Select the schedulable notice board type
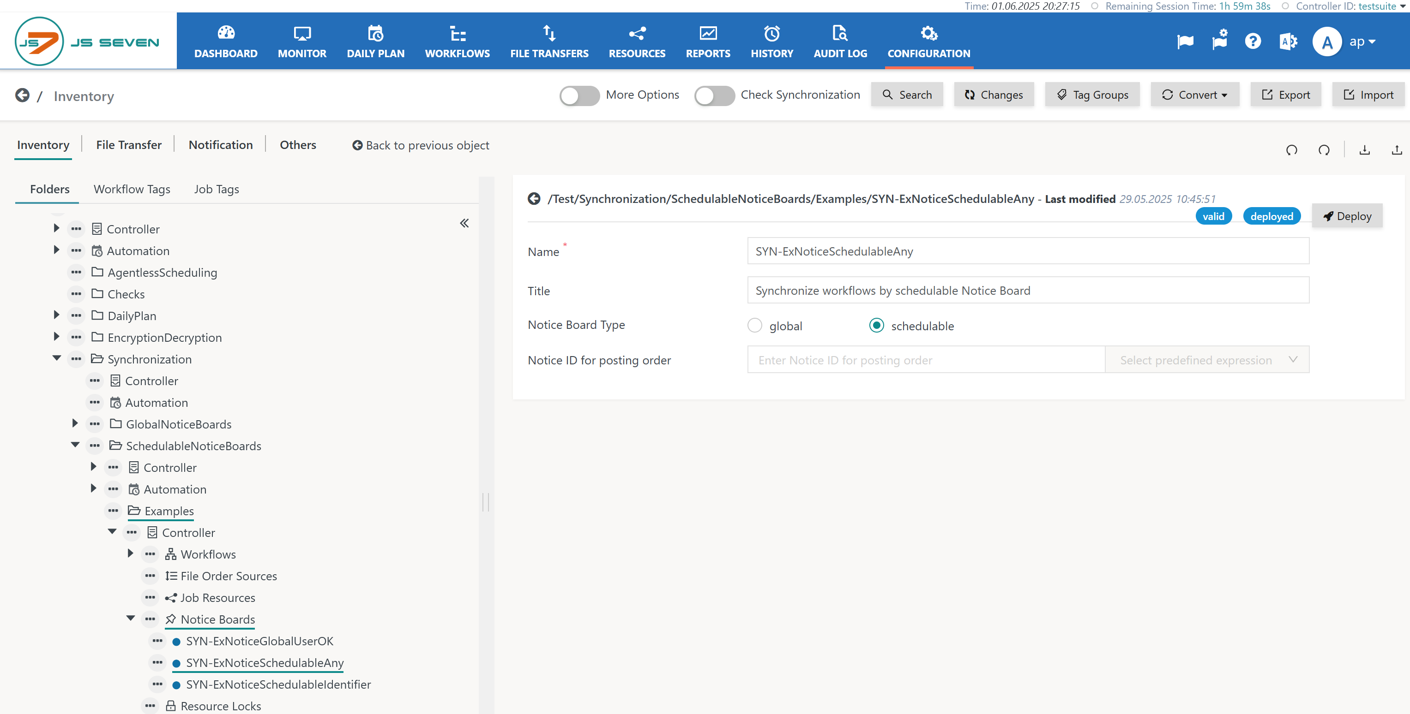Image resolution: width=1410 pixels, height=714 pixels. tap(876, 326)
